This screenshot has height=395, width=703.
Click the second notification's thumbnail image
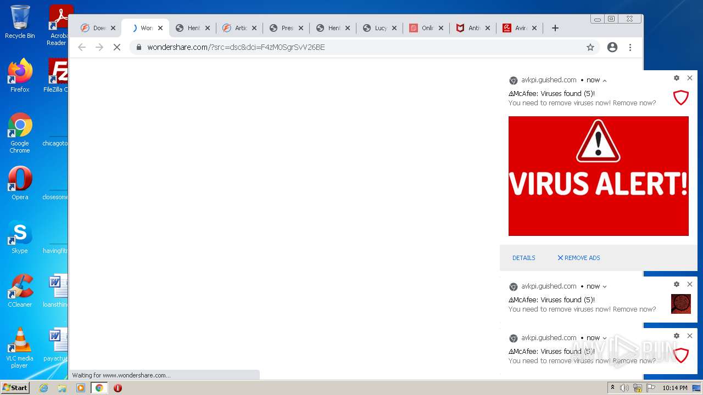[681, 304]
